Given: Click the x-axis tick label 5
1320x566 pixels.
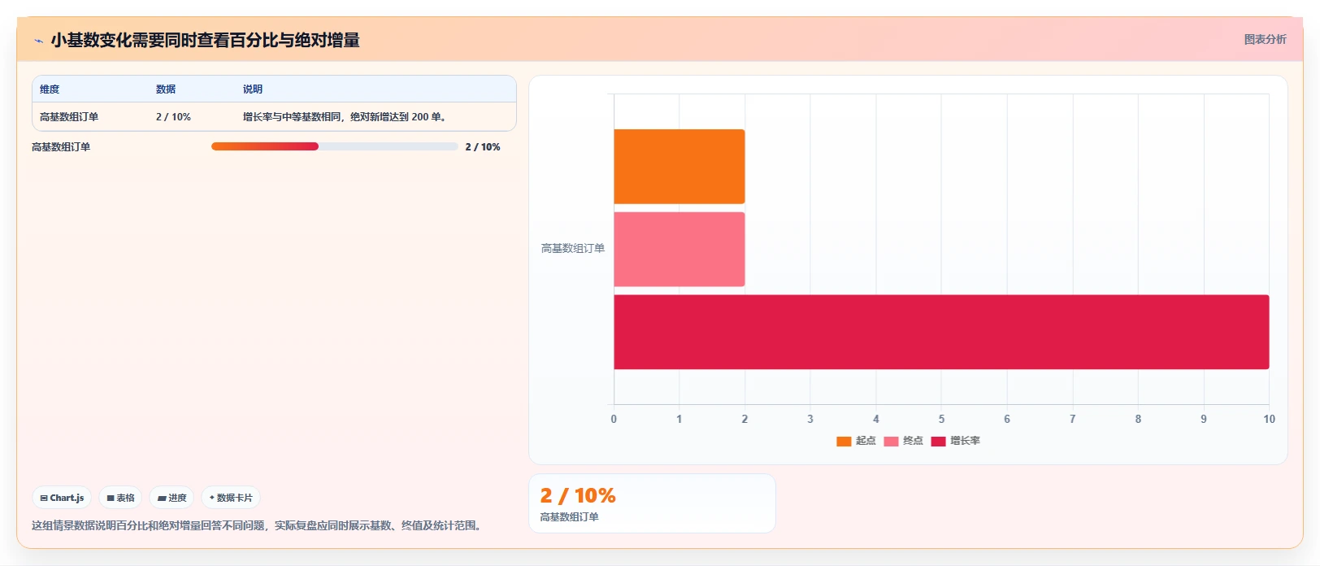Looking at the screenshot, I should [941, 419].
